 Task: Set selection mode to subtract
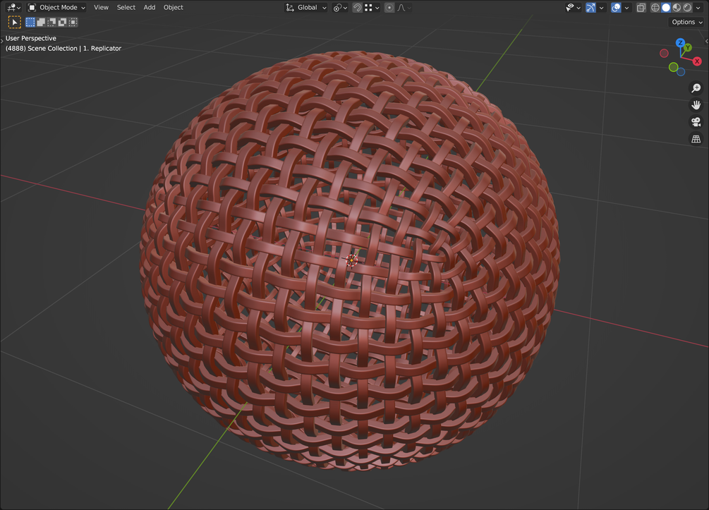click(x=51, y=22)
